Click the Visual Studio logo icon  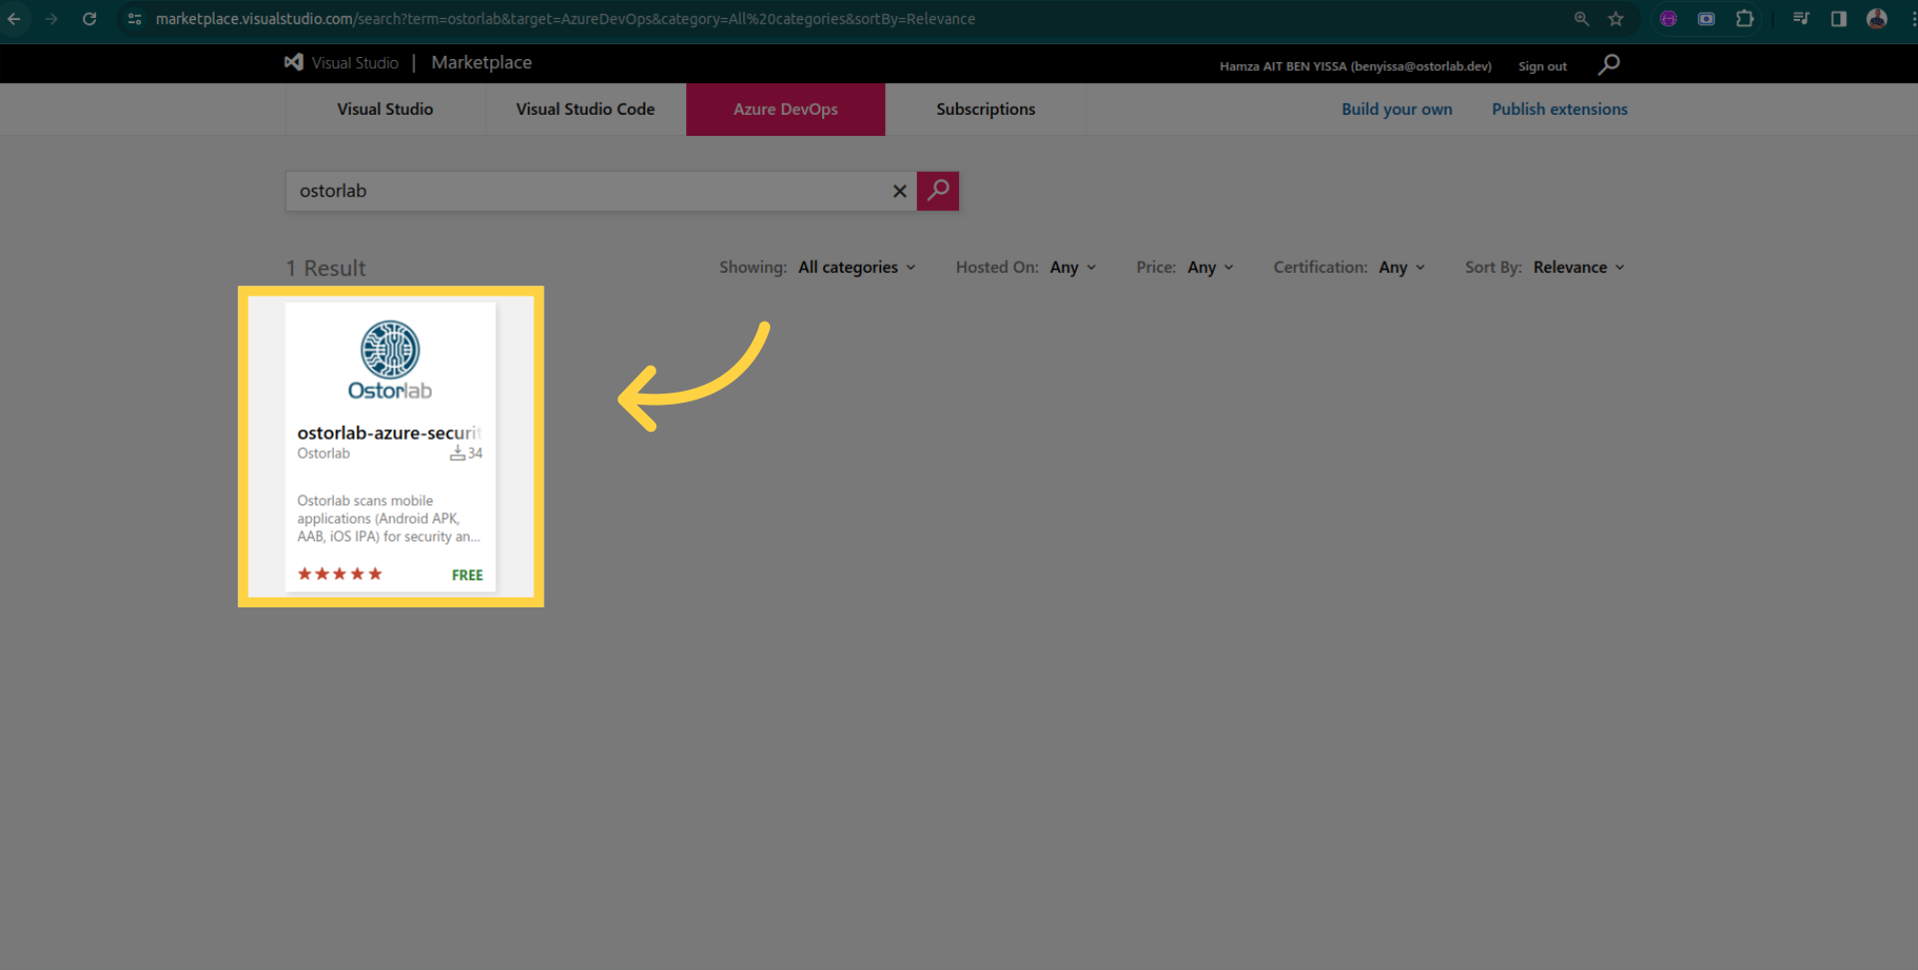click(x=294, y=62)
